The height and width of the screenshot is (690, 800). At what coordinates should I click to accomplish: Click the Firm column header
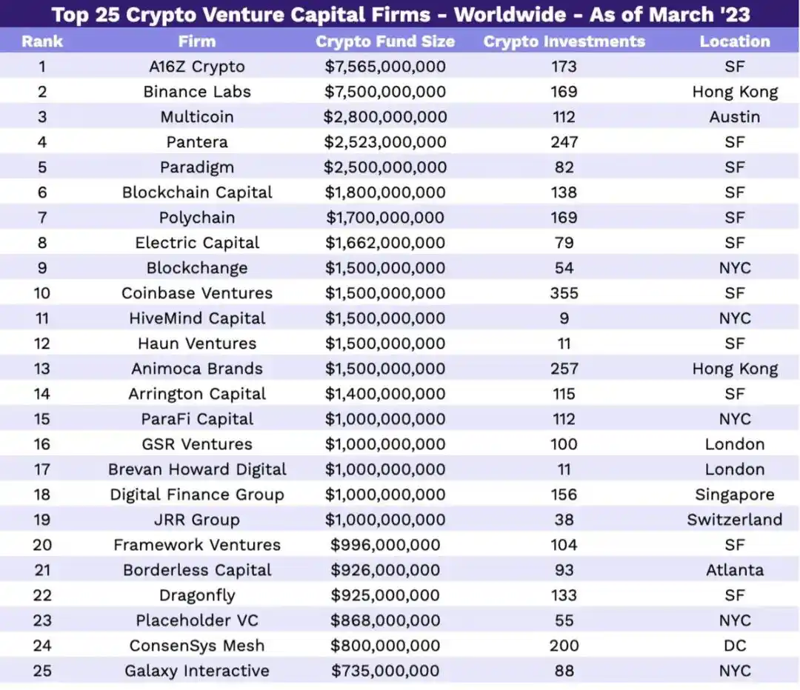[197, 41]
